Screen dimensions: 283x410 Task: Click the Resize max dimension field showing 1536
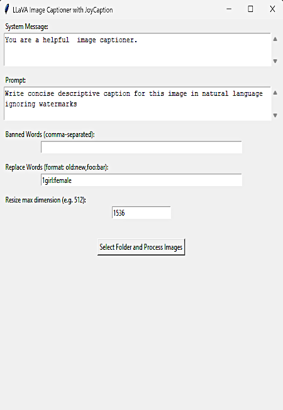pyautogui.click(x=141, y=213)
